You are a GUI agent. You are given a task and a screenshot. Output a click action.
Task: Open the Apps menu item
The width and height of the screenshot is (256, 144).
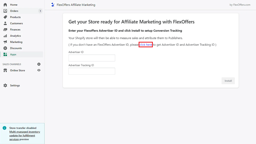[x=13, y=54]
